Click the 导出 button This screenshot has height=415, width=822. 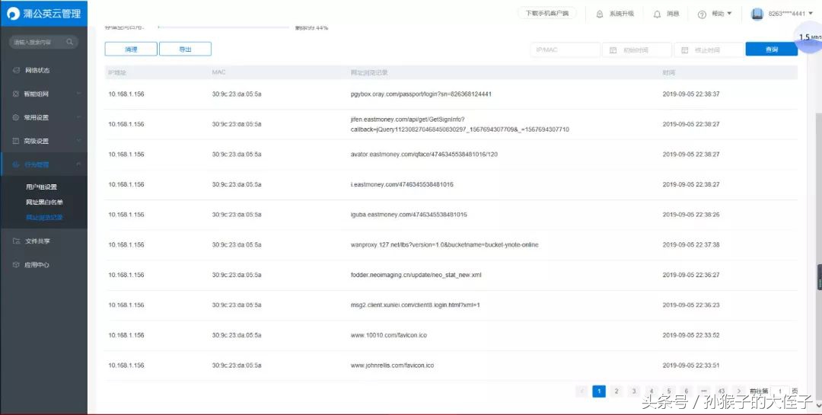(x=185, y=49)
